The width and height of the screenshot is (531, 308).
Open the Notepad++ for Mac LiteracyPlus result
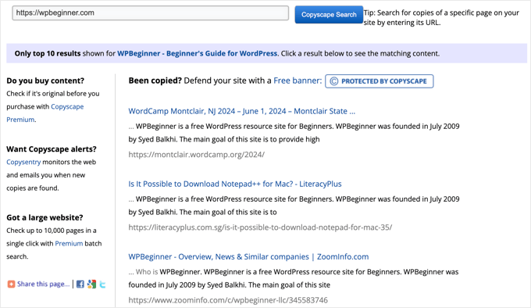[235, 184]
